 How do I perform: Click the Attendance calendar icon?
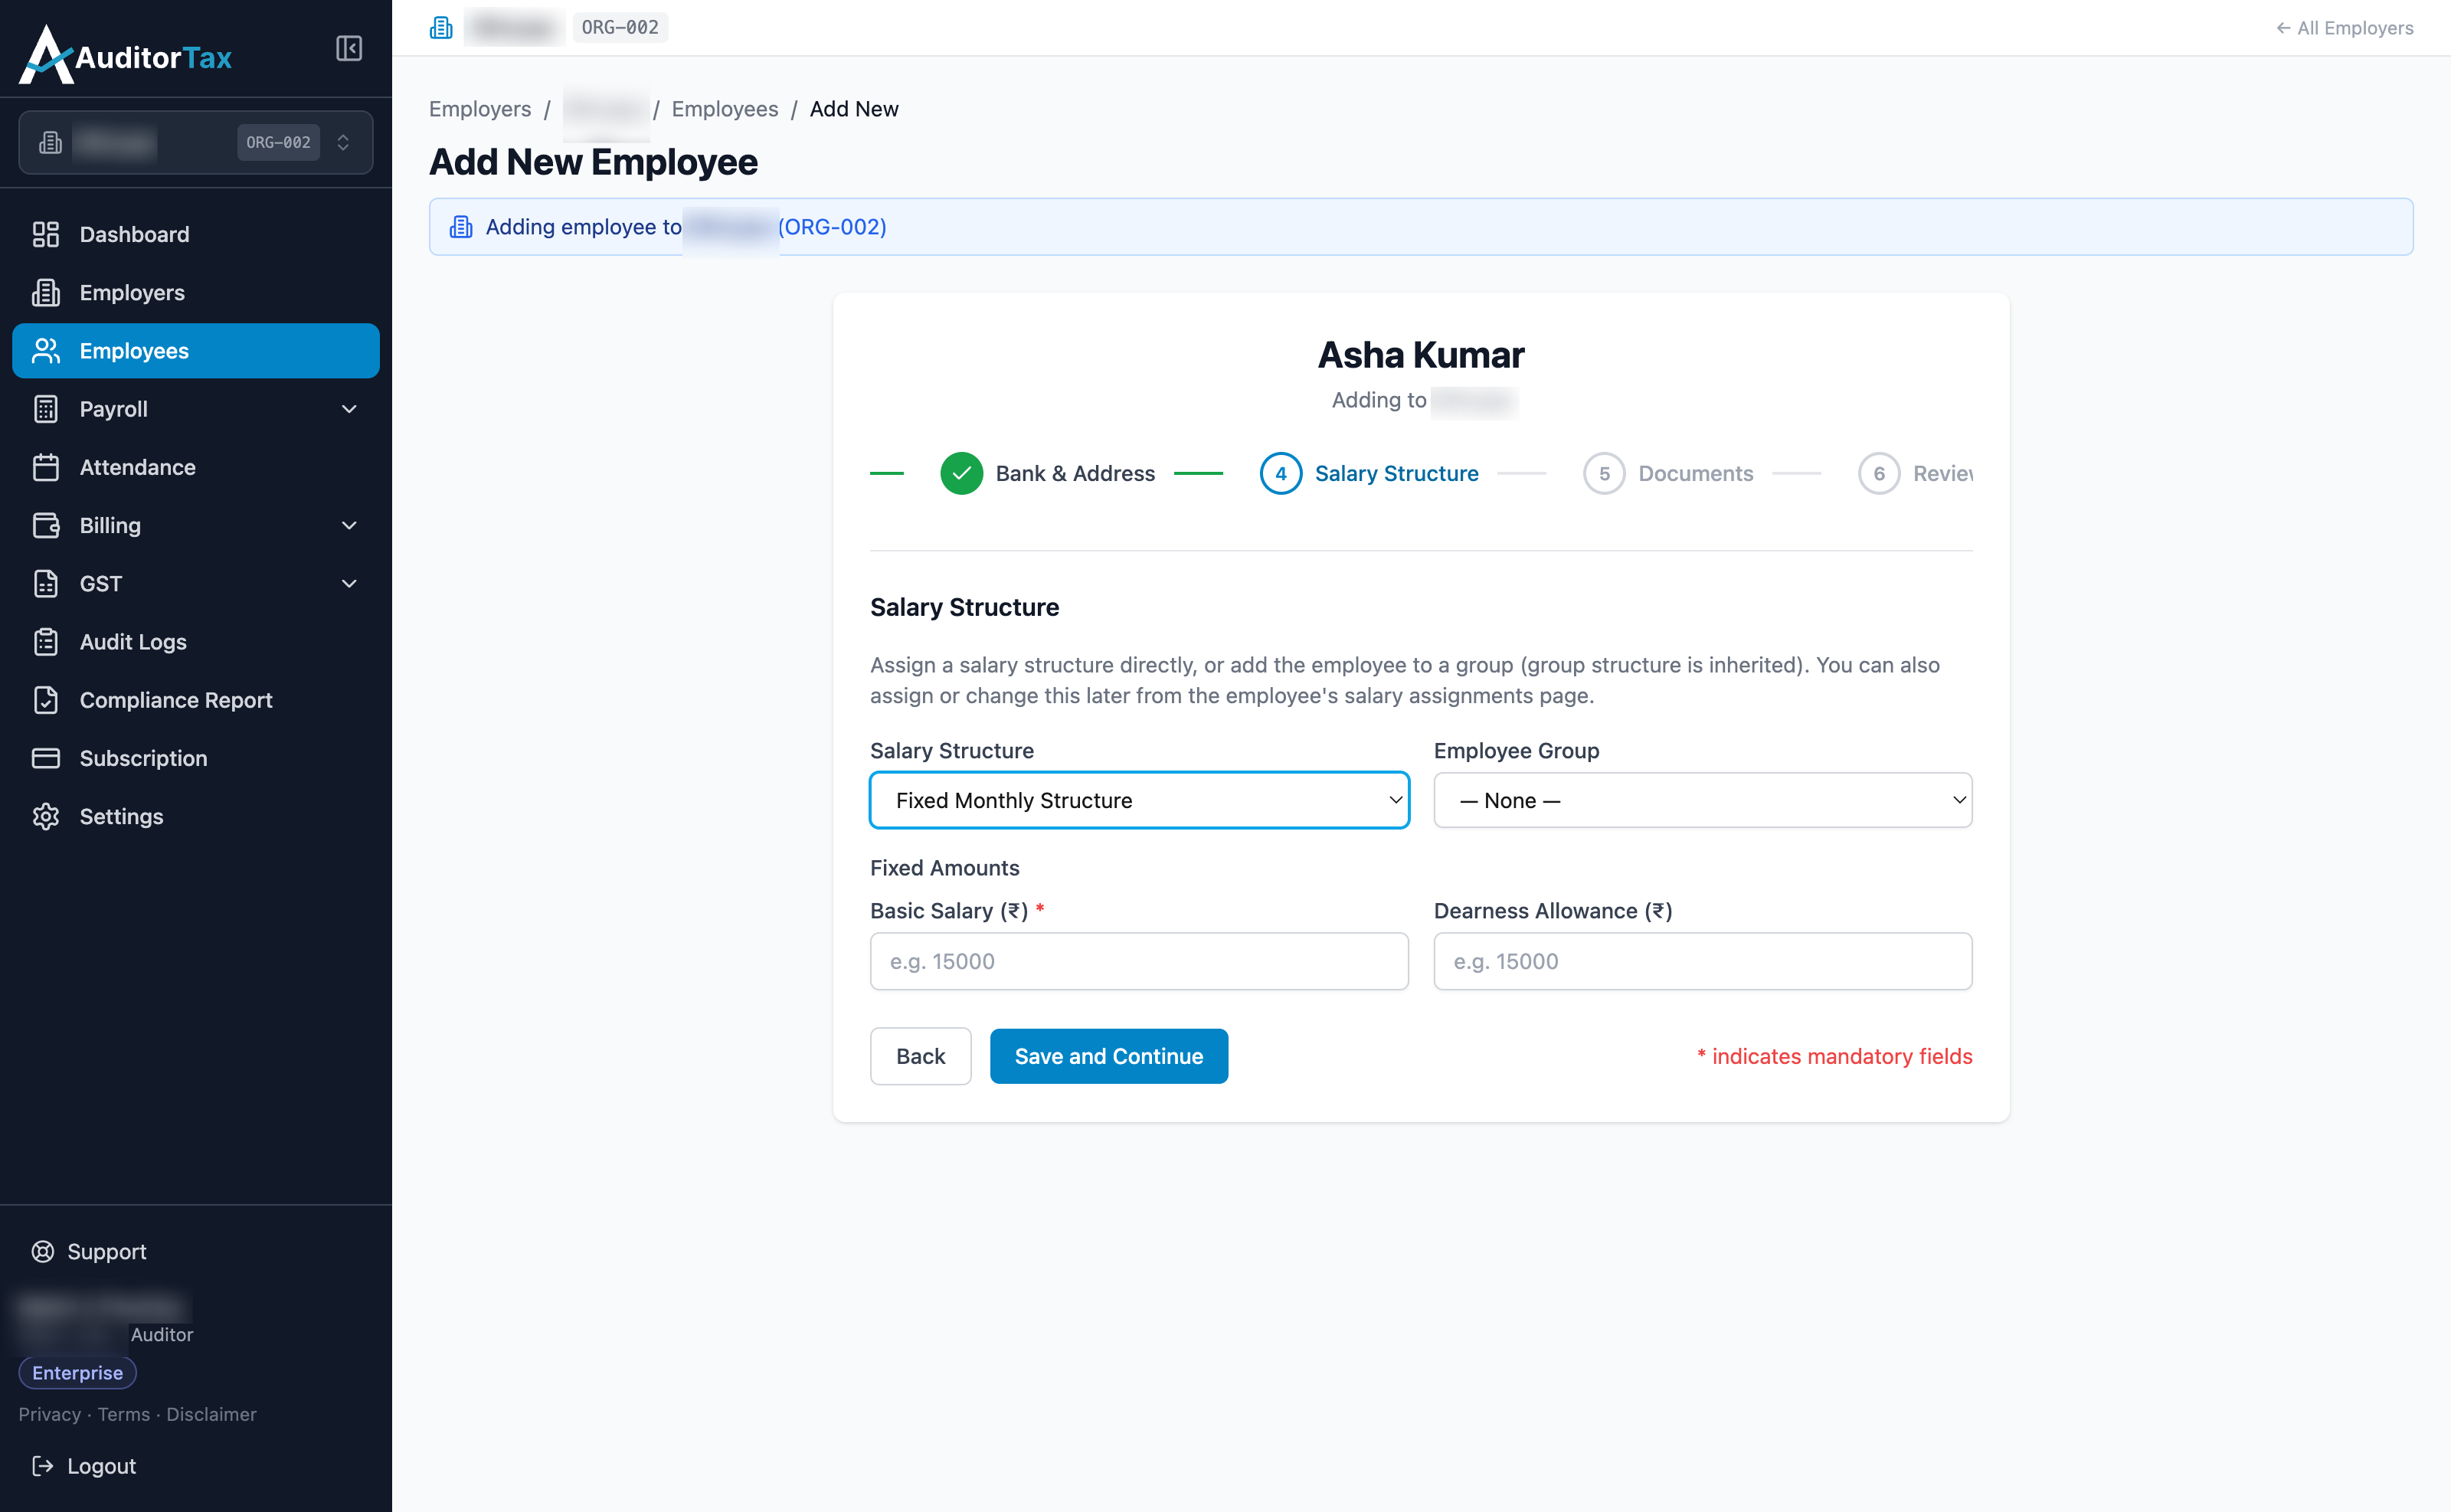(46, 467)
